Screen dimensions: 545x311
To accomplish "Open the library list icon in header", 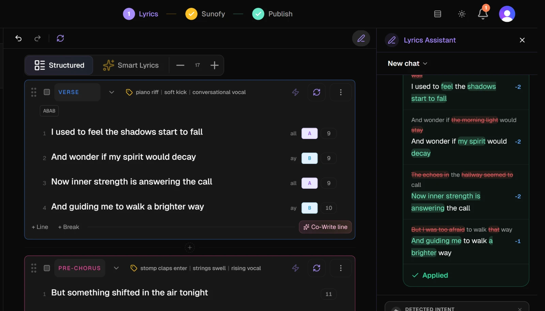I will click(438, 14).
